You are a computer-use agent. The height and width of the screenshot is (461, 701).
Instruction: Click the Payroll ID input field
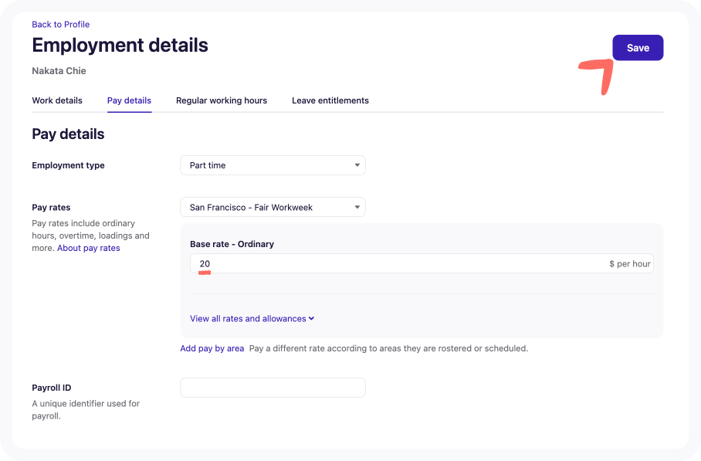tap(273, 387)
